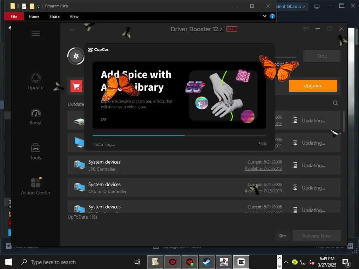
Task: Click the Driver Booster feedback icon
Action: 305,29
